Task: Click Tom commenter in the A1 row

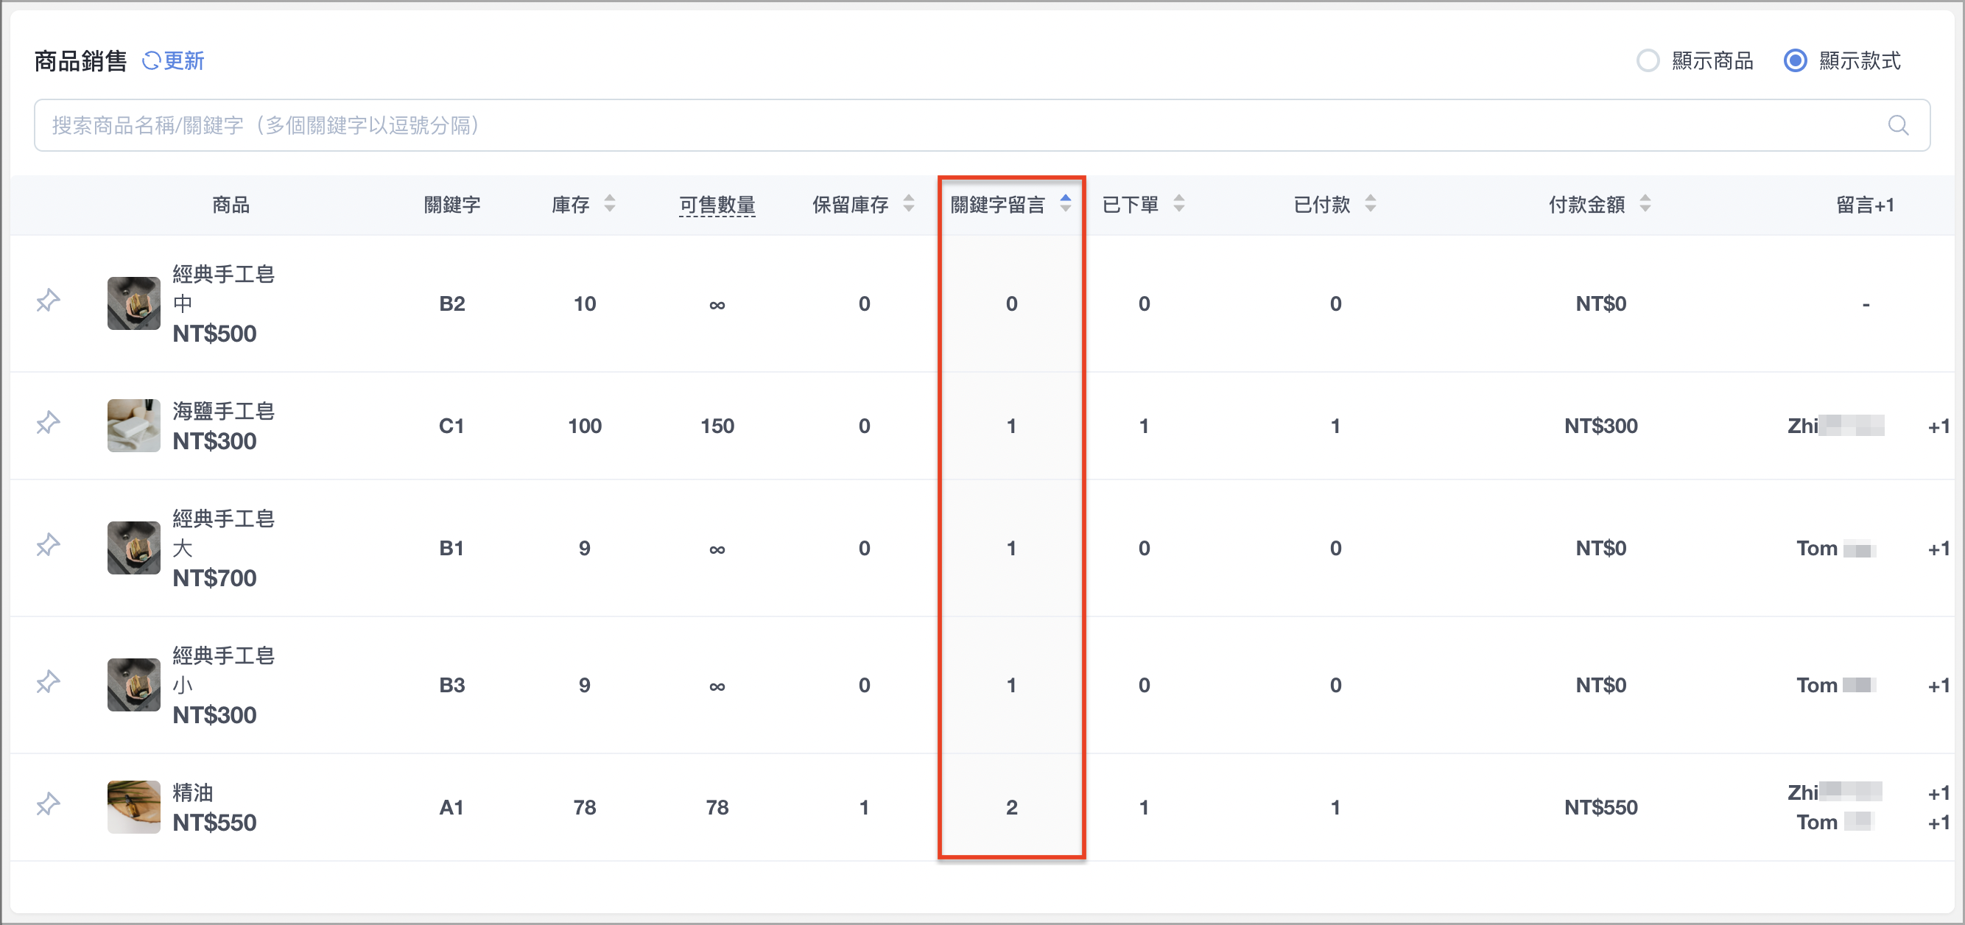Action: coord(1835,822)
